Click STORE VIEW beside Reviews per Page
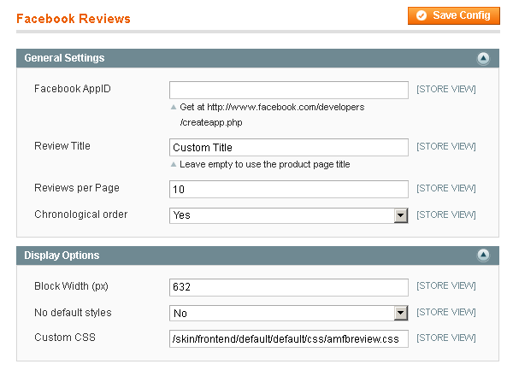 click(x=445, y=188)
